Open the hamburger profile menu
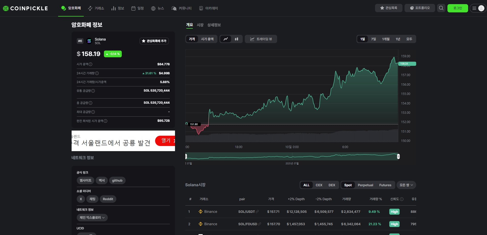The height and width of the screenshot is (235, 487). point(478,8)
